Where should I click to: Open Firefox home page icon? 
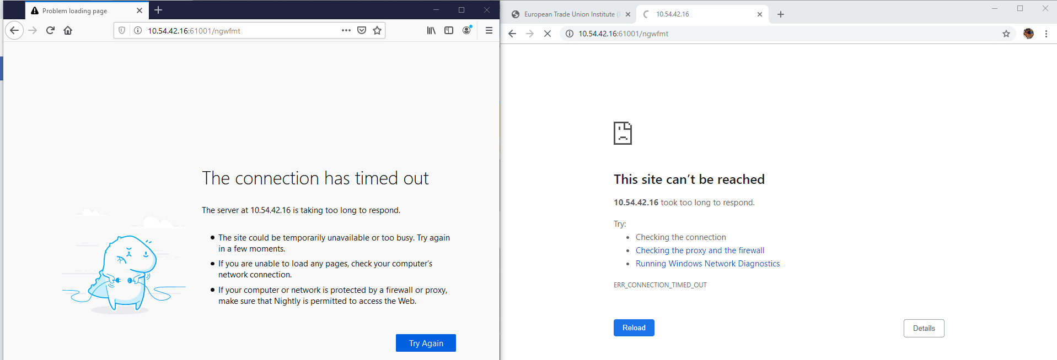click(68, 30)
